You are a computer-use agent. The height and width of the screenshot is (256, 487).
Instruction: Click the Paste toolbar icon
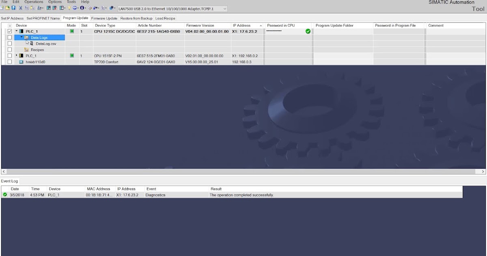pos(32,8)
